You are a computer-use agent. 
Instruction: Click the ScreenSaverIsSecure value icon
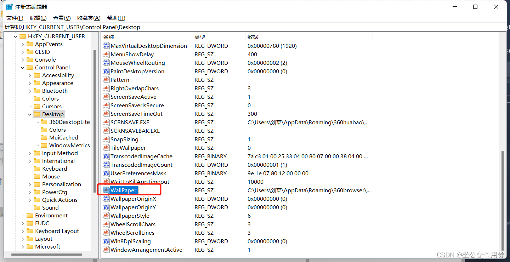106,105
